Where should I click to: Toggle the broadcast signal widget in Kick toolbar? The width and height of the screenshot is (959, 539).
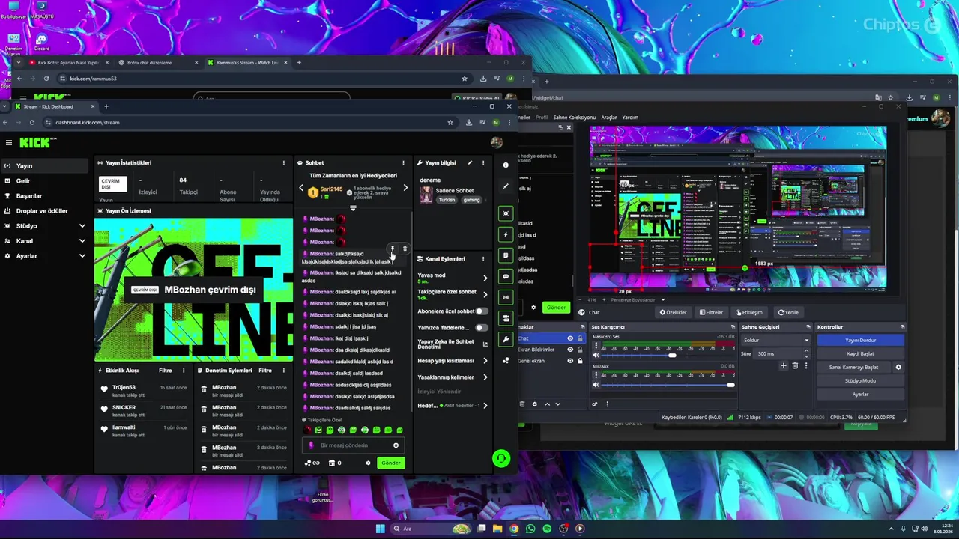click(506, 297)
